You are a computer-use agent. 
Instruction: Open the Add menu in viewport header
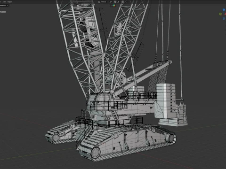4,2
